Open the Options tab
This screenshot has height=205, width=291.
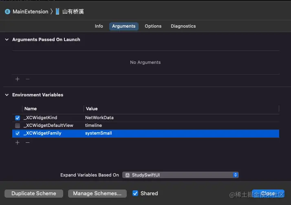coord(153,26)
